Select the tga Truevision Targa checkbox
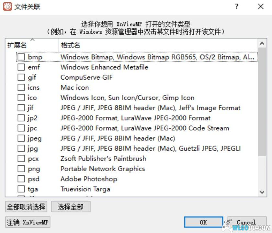The image size is (272, 233). tap(21, 189)
